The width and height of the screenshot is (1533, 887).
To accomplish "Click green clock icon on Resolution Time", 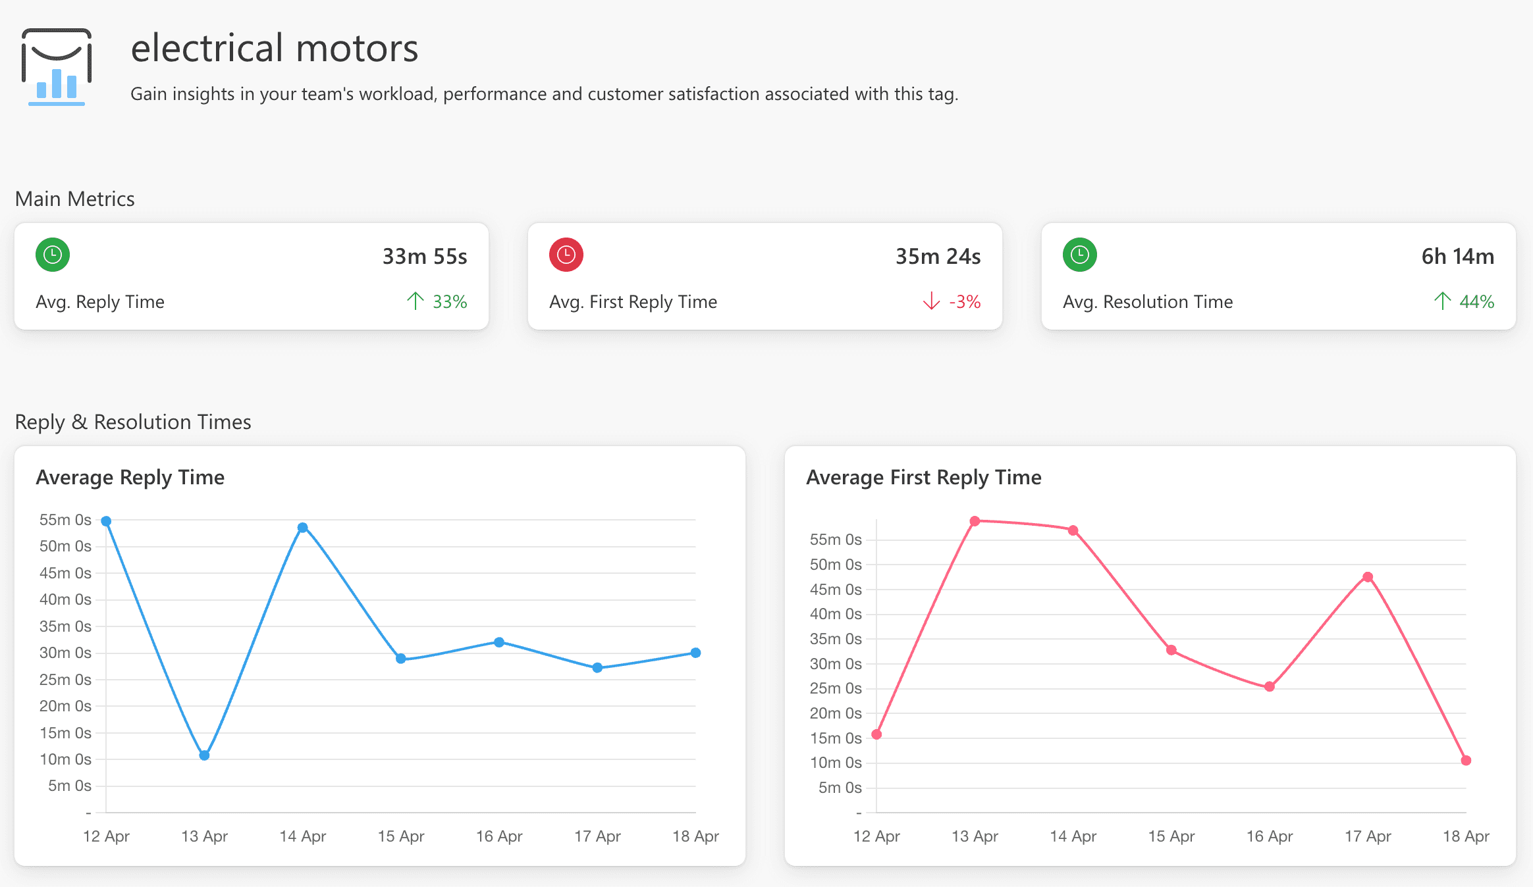I will click(1080, 255).
